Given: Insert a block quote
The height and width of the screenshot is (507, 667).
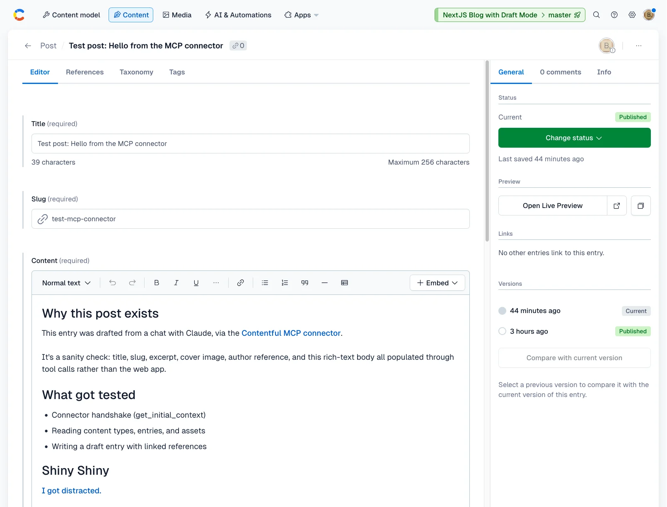Looking at the screenshot, I should click(305, 283).
